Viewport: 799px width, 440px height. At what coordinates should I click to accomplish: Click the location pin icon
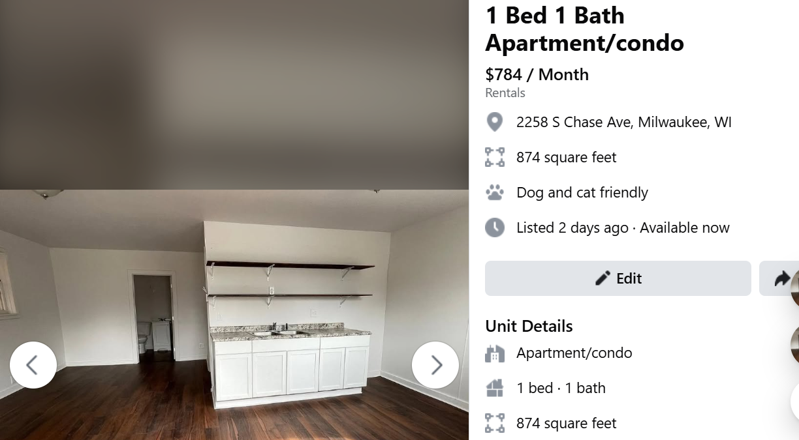coord(495,122)
